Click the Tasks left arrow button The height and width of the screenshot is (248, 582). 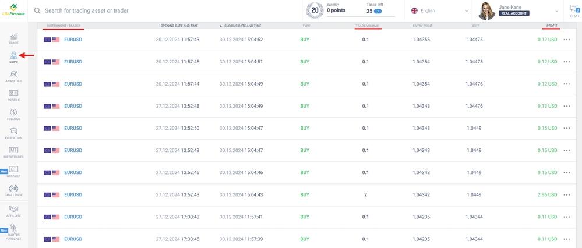pos(378,11)
